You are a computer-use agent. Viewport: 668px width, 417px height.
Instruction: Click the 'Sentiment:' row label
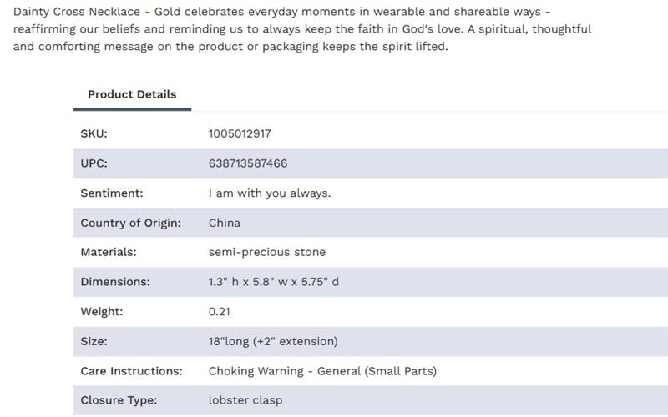[x=112, y=193]
